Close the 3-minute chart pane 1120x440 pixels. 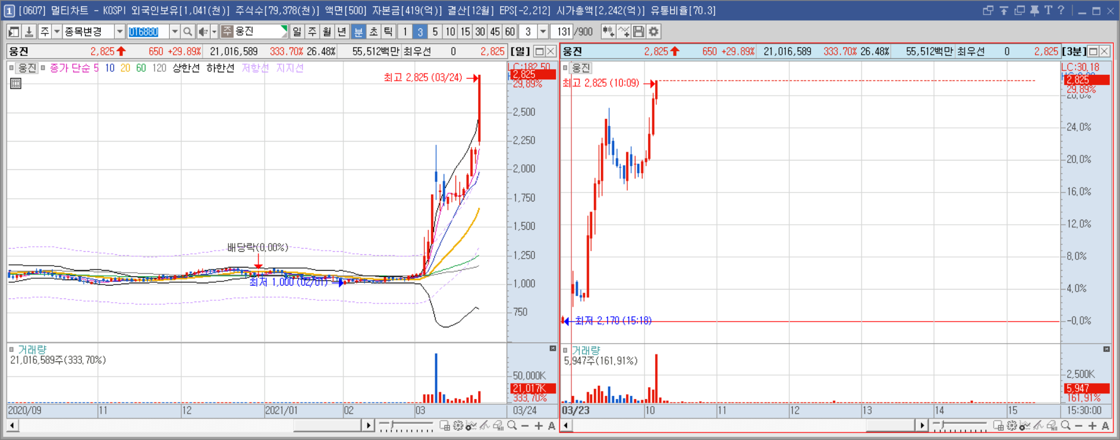(x=1104, y=52)
